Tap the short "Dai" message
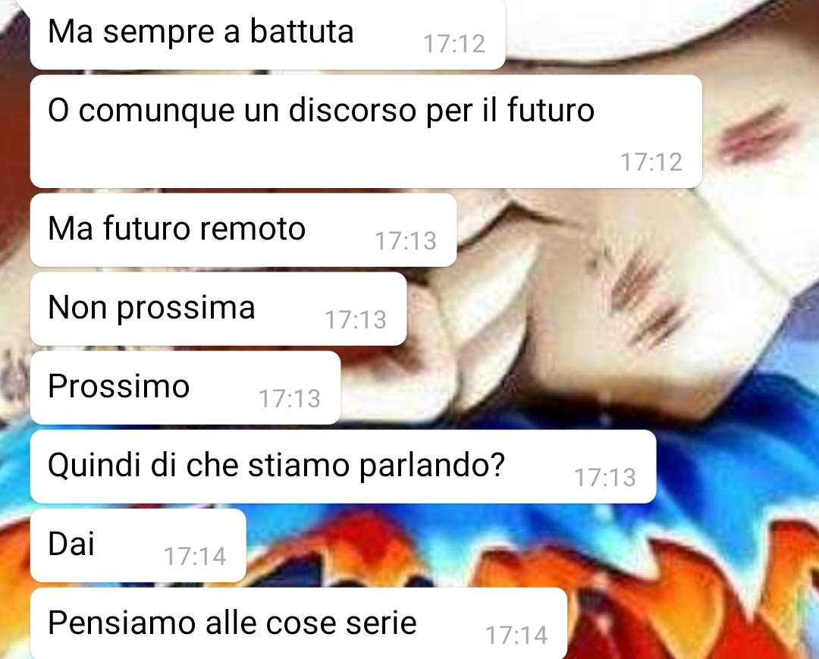Screen dimensions: 819x659 pos(138,546)
